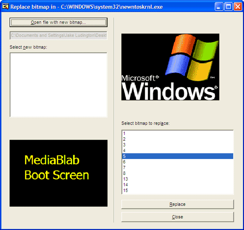Click the MediaBlab Boot Screen preview
Viewport: 244px width, 230px height.
(58, 173)
